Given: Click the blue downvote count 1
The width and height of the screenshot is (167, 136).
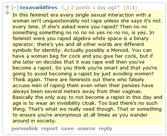Looking at the screenshot, I should pos(133,8).
